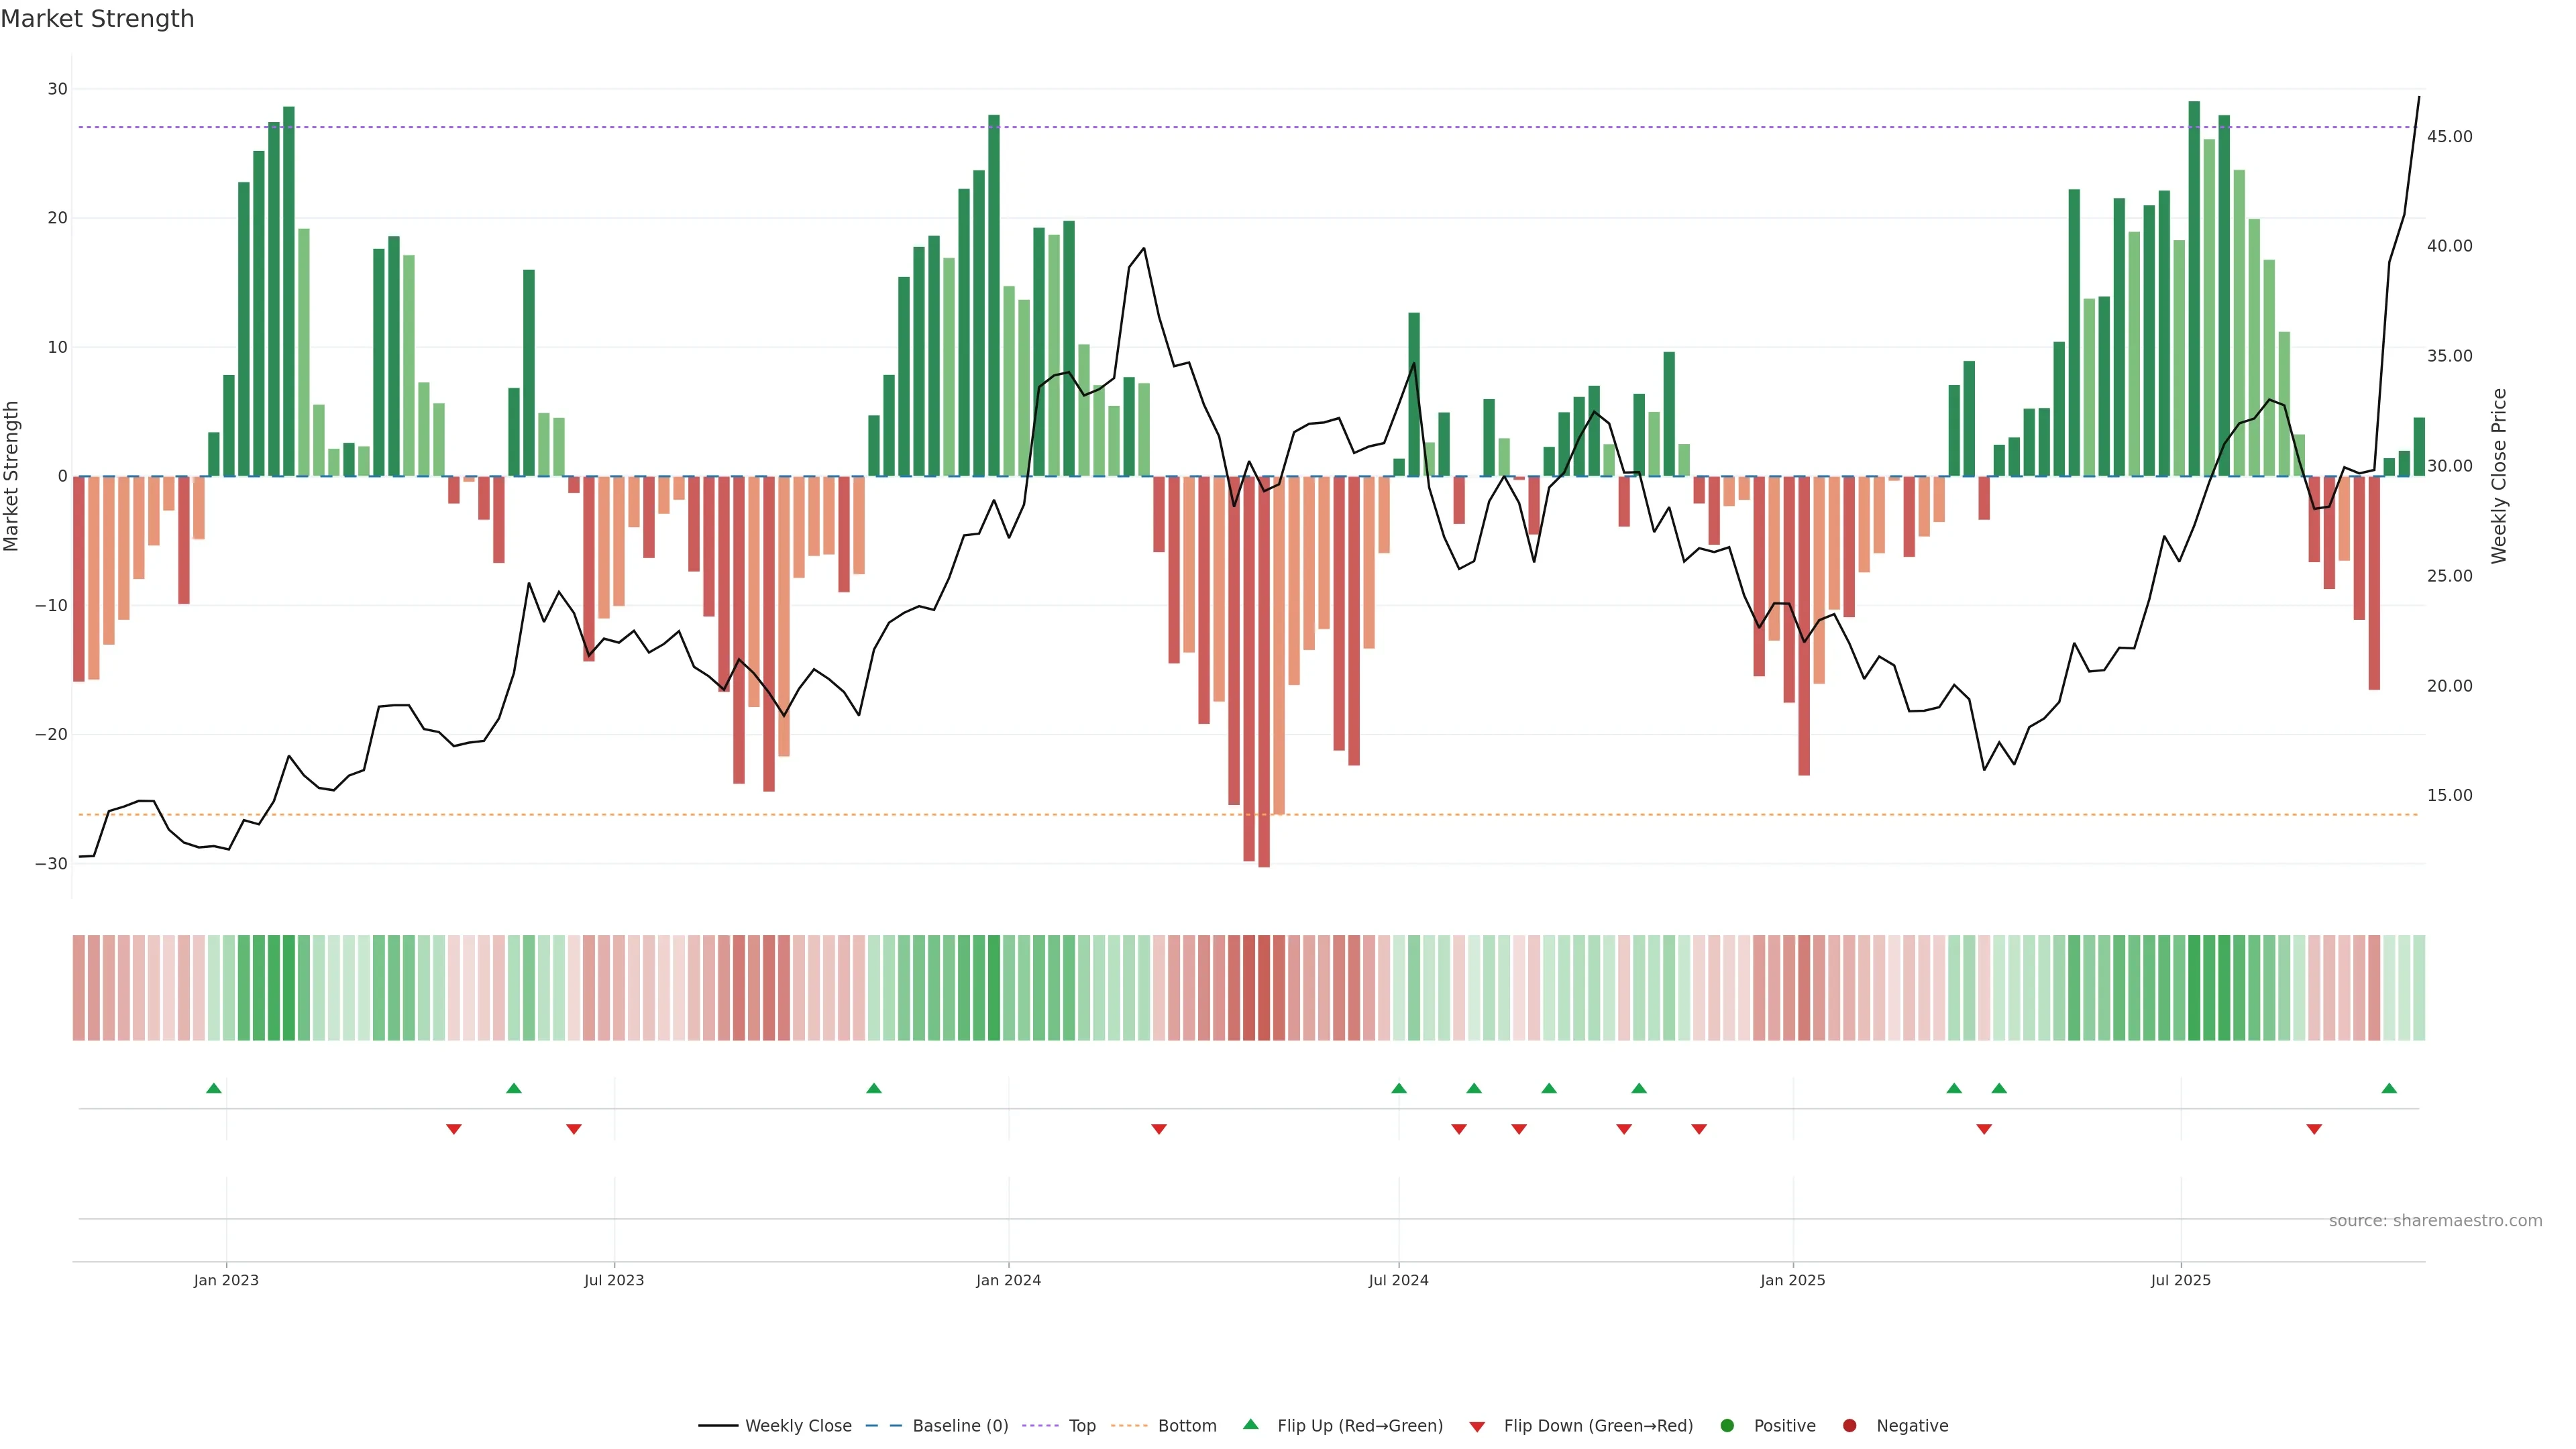Click the Weekly Close Price axis title

(2499, 476)
